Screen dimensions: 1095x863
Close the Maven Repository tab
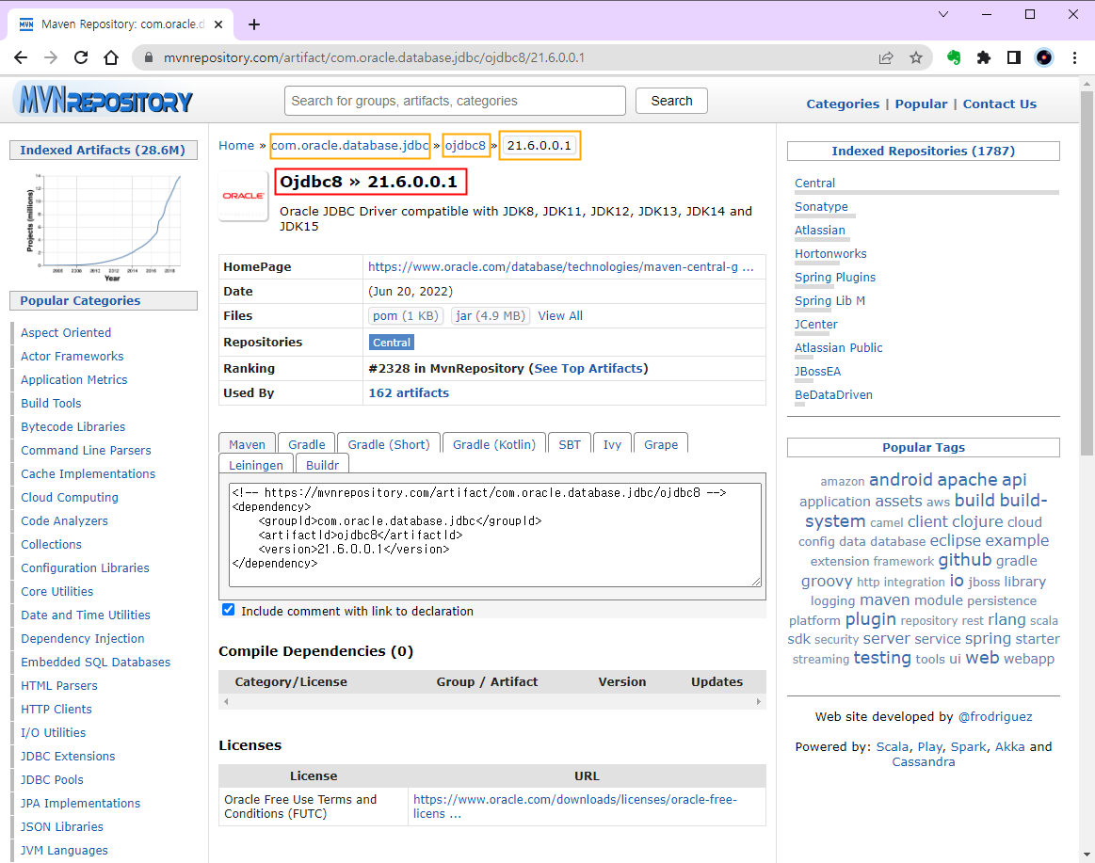(x=218, y=24)
